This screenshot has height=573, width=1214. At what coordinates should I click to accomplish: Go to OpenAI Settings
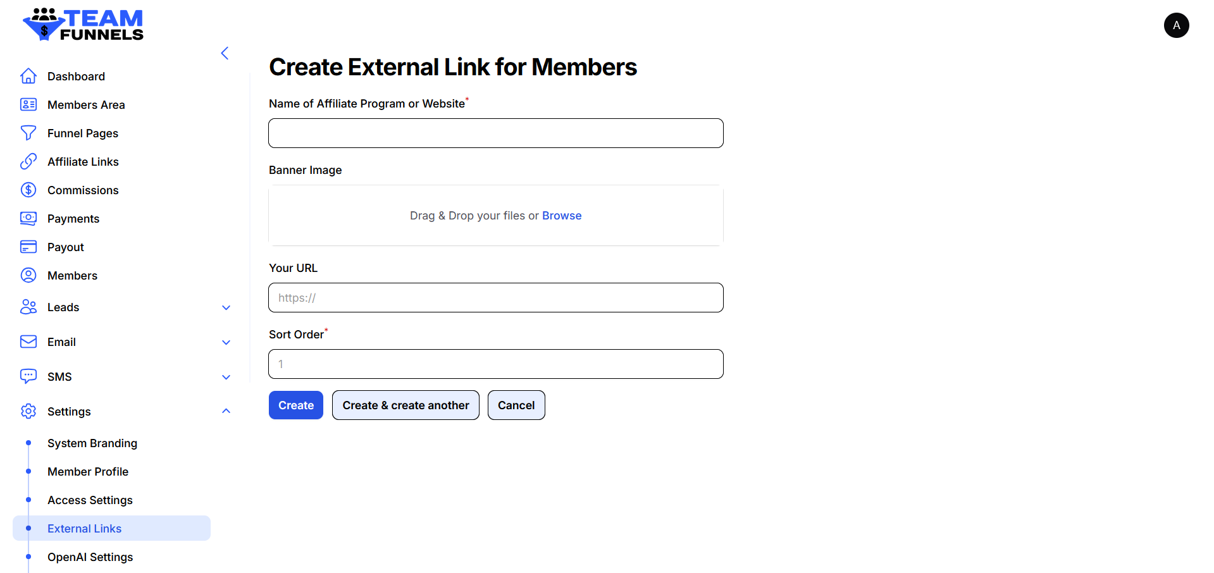coord(90,557)
